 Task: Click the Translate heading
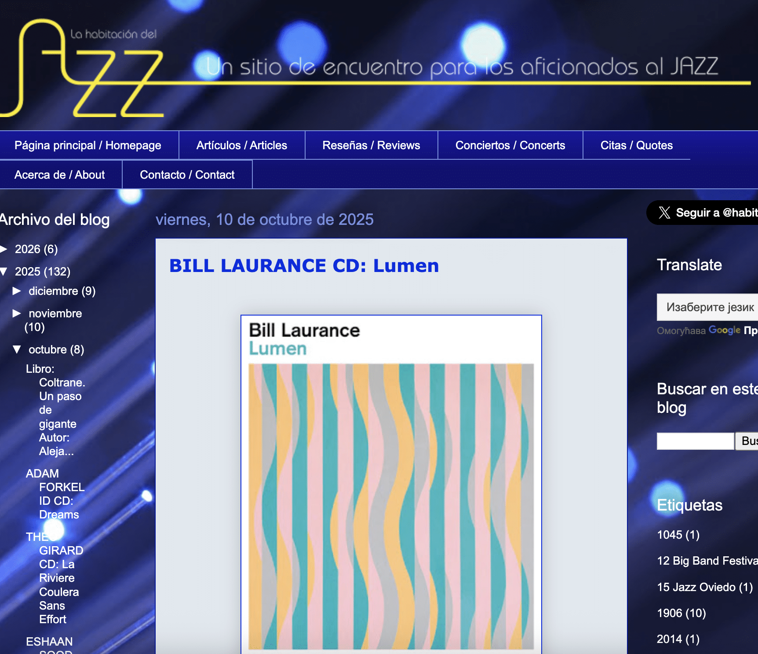[689, 265]
